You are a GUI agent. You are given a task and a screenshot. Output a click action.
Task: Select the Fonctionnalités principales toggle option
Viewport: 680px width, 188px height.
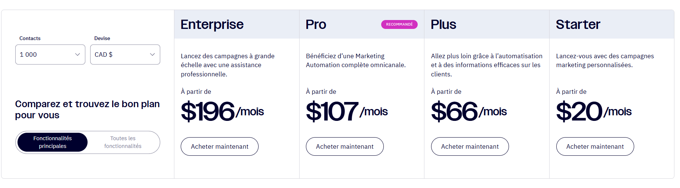[53, 142]
